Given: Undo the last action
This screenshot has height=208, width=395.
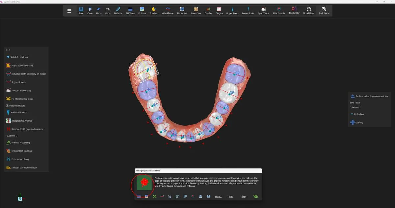Looking at the screenshot, I should (99, 11).
